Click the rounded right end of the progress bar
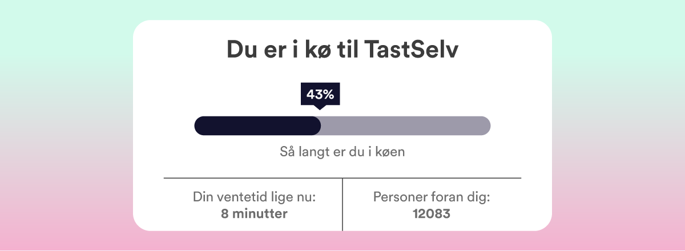 pyautogui.click(x=485, y=125)
